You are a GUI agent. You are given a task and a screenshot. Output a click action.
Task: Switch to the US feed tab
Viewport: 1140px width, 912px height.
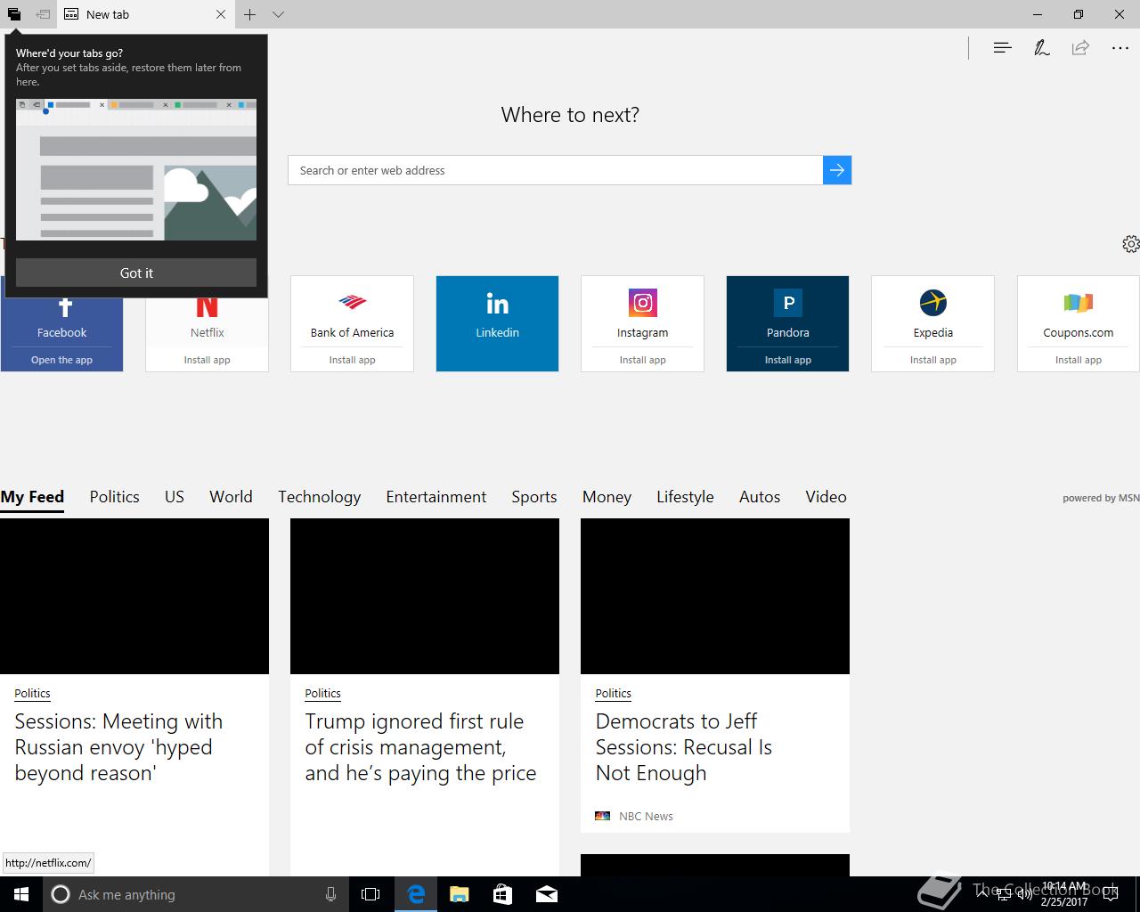click(x=175, y=497)
